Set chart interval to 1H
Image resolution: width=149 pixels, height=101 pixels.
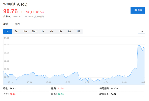point(43,32)
